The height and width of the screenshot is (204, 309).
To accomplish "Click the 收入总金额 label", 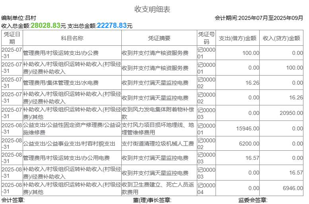I will (x=16, y=26).
